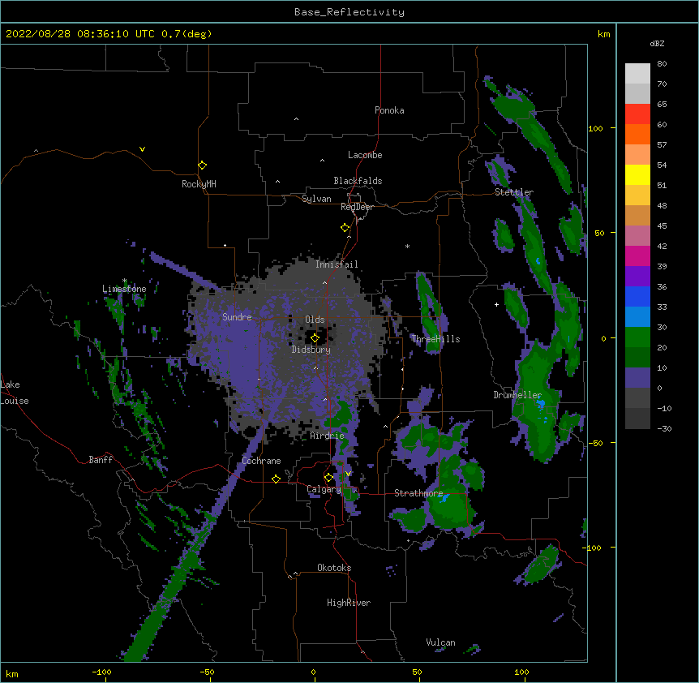
Task: Select the yellow V marker northwest of RockyMH
Action: [142, 149]
